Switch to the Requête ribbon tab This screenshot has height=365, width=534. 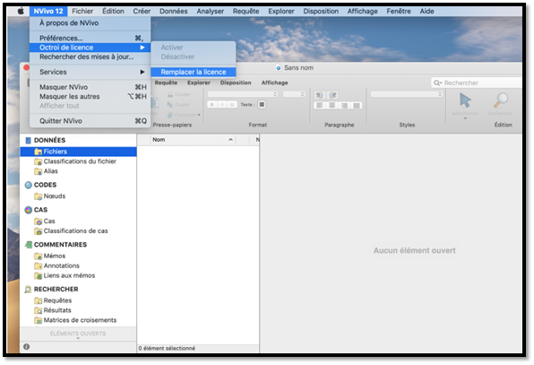coord(166,83)
